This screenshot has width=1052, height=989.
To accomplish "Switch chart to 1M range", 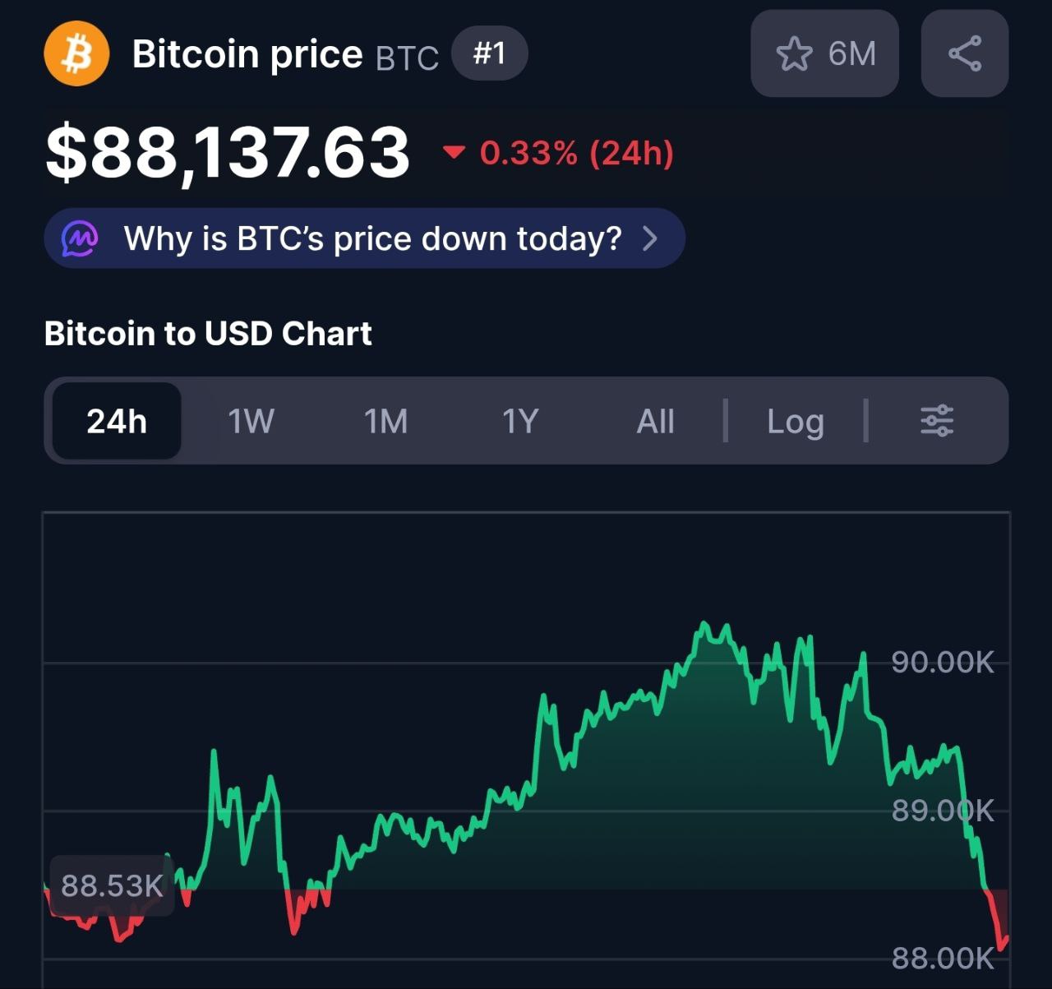I will pyautogui.click(x=385, y=421).
